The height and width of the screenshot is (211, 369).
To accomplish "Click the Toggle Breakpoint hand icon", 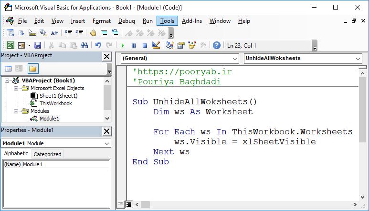I will (x=93, y=33).
